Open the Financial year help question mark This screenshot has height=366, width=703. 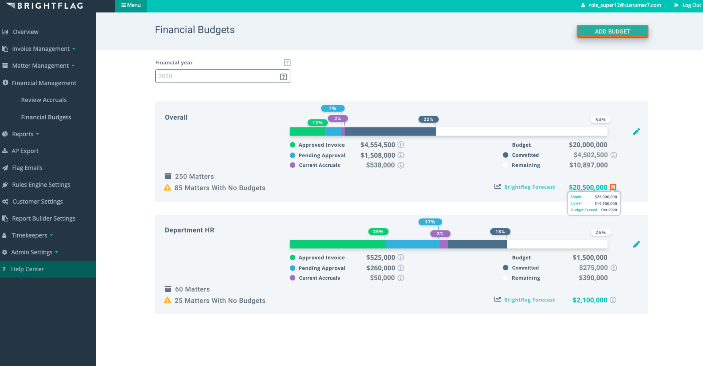[x=287, y=62]
